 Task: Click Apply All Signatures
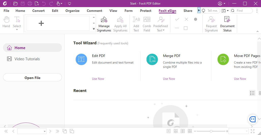coord(120,24)
